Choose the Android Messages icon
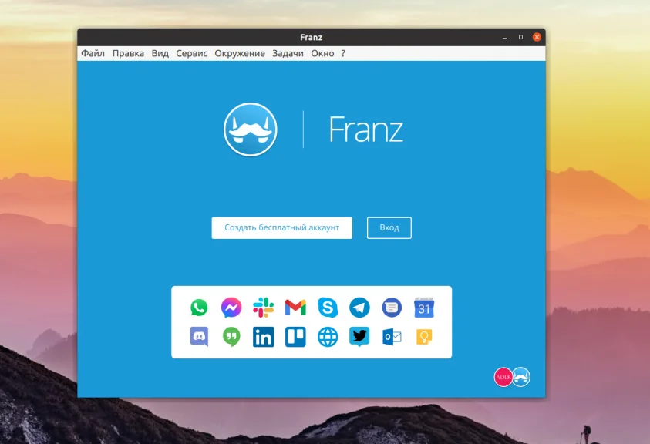650x444 pixels. coord(392,308)
